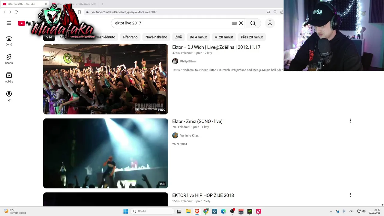Focus the YouTube search field 'ektor live 2017'
The image size is (384, 216).
click(171, 23)
